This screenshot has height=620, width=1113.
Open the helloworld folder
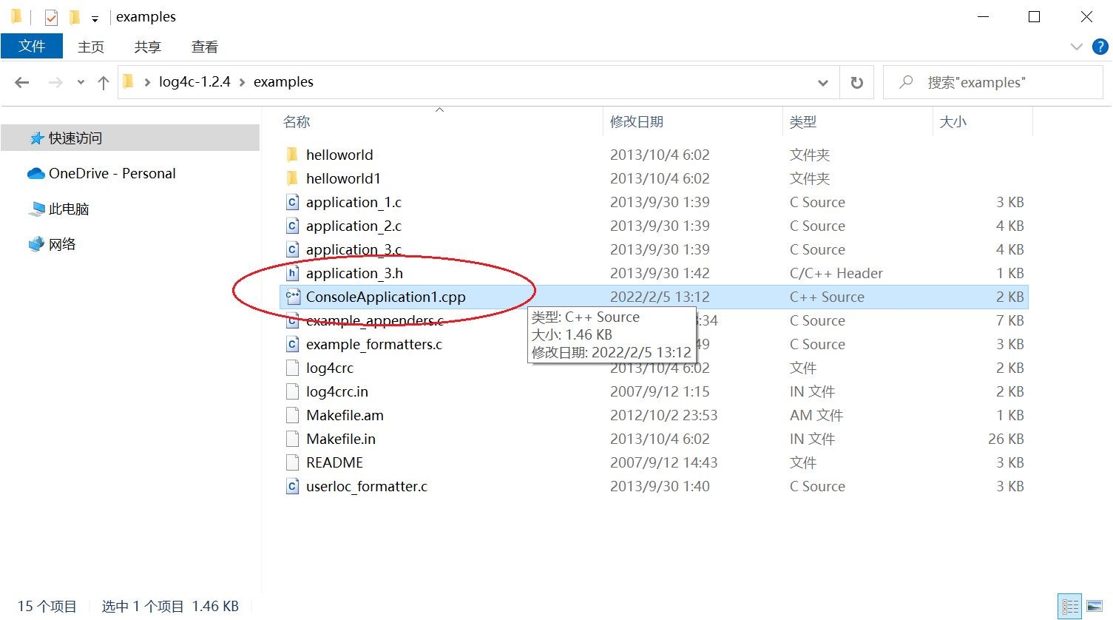tap(339, 154)
